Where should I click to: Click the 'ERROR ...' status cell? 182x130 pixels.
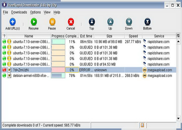click(86, 70)
